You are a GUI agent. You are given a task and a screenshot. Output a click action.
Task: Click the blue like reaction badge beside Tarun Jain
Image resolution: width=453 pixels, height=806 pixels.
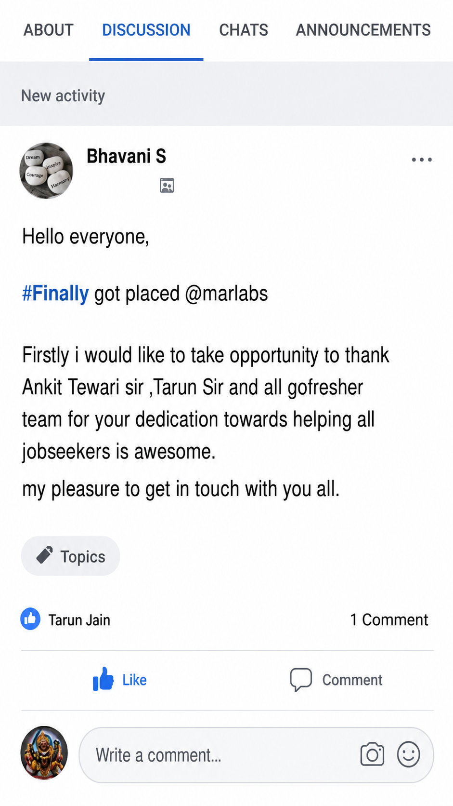pos(30,619)
